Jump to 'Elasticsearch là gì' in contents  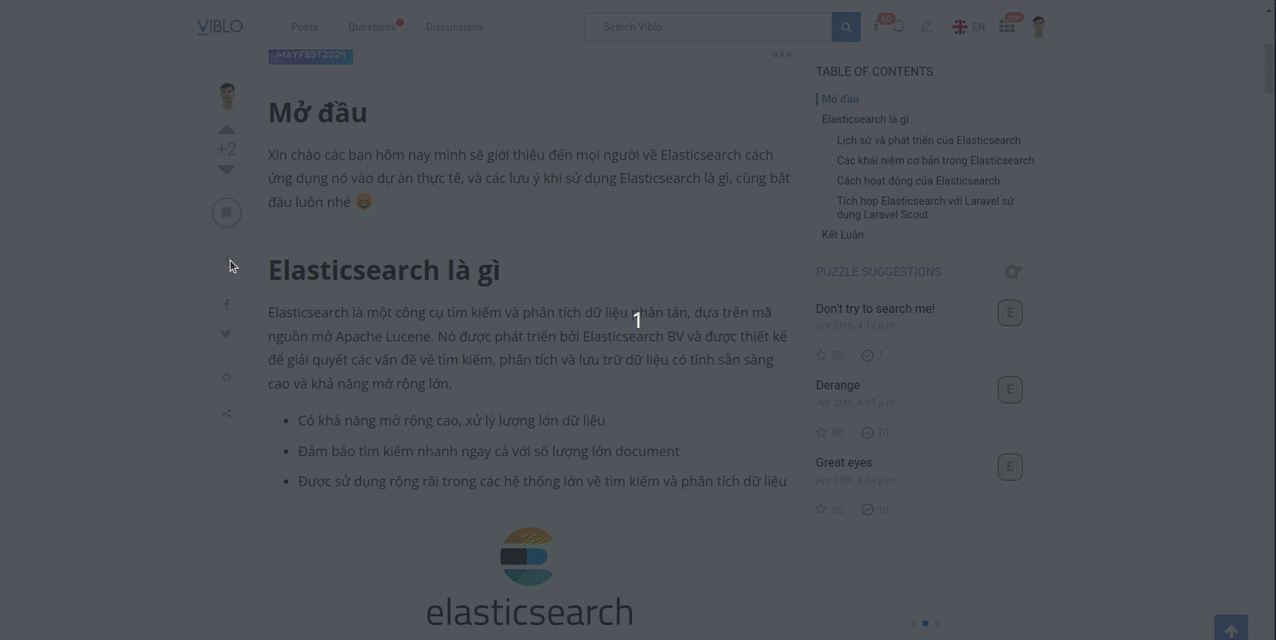pos(865,119)
